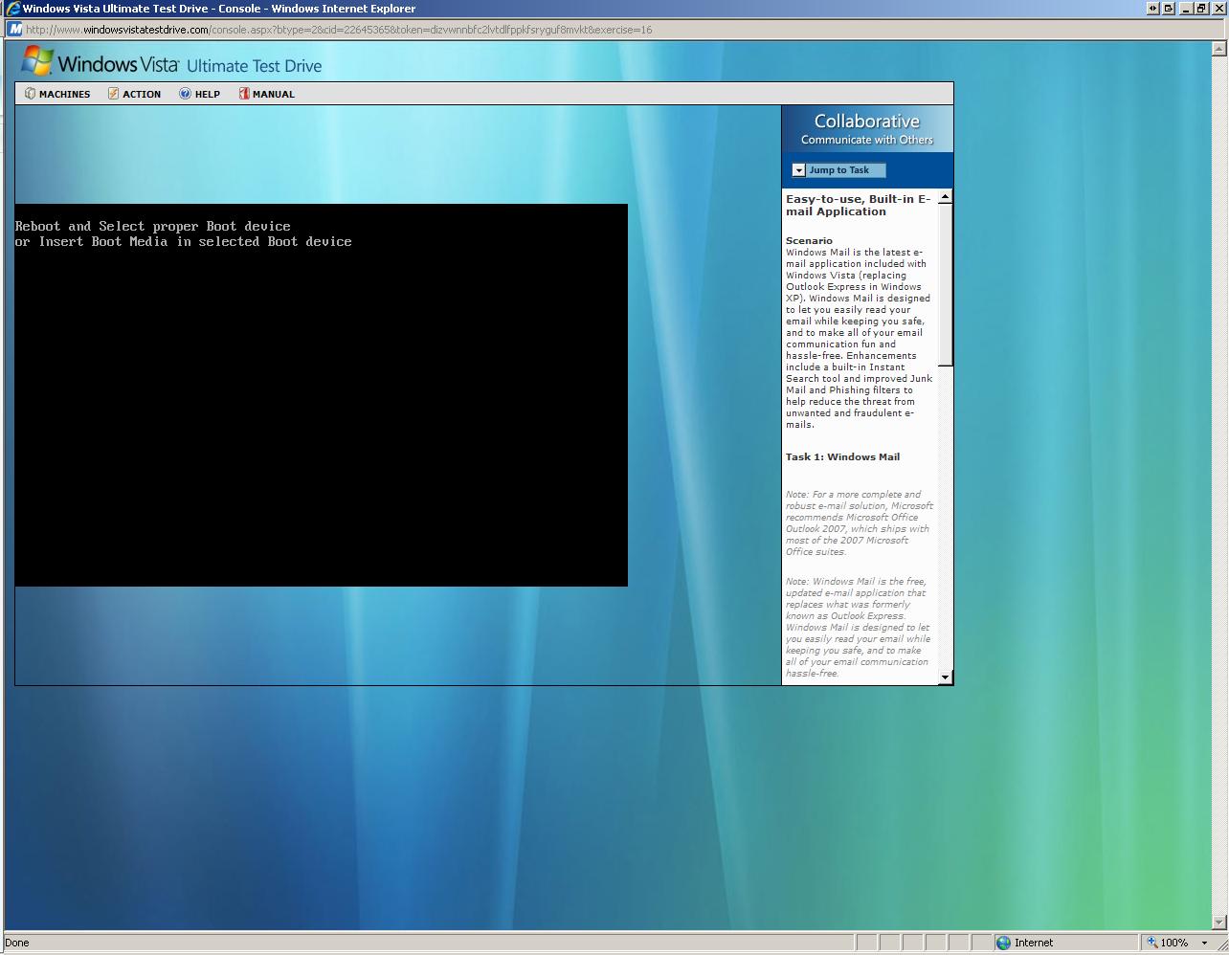Click the red Manual book icon

coord(244,94)
